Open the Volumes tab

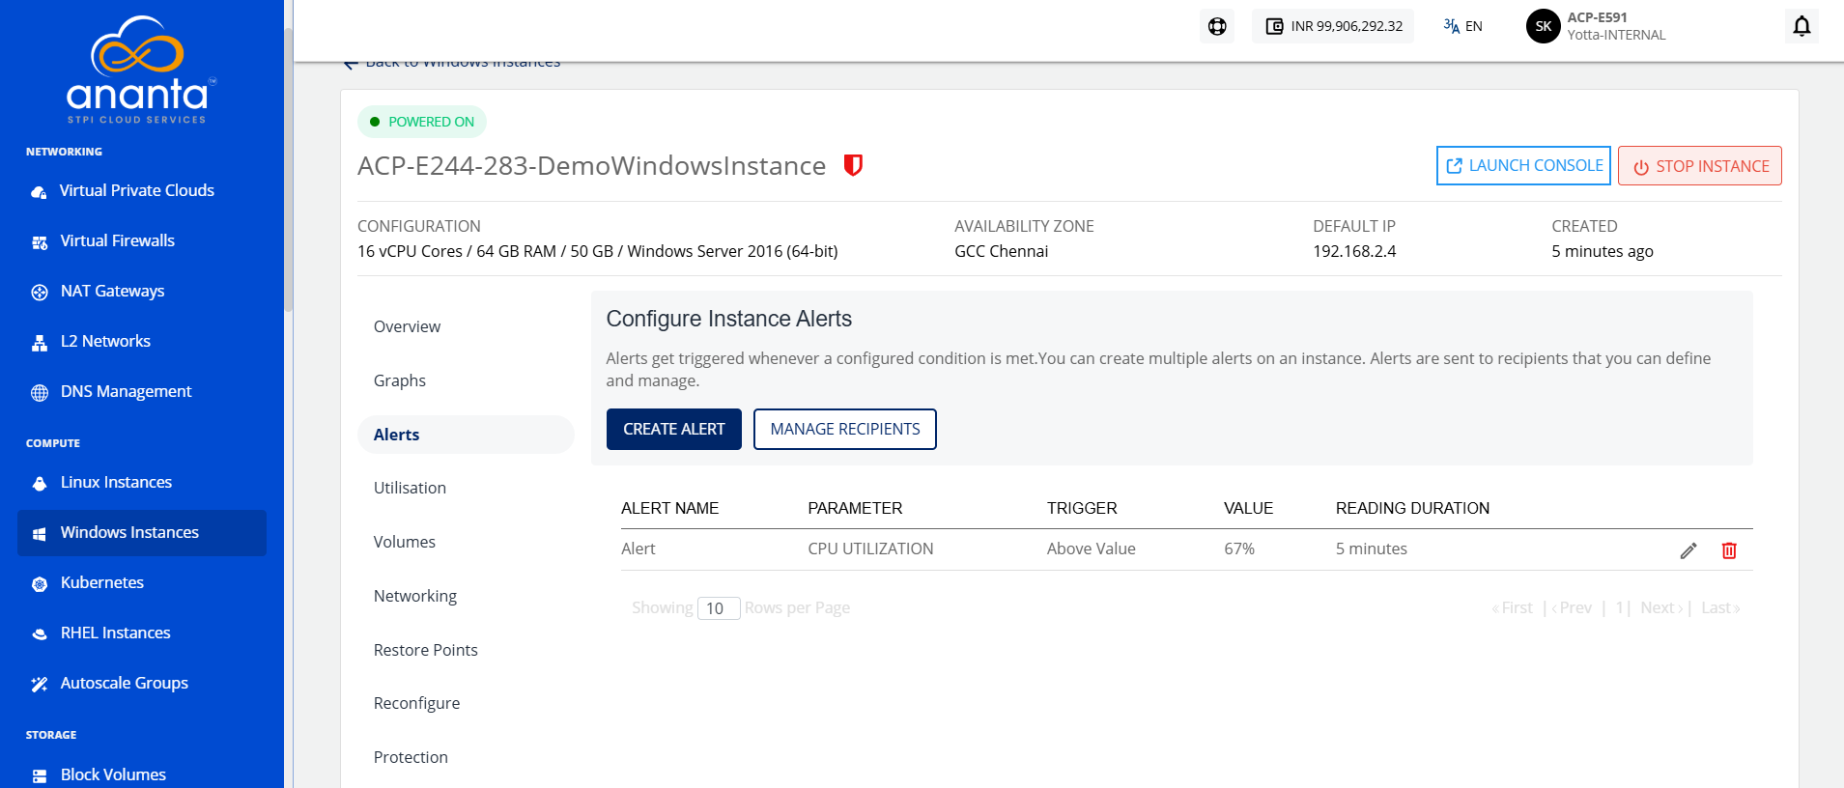(405, 543)
